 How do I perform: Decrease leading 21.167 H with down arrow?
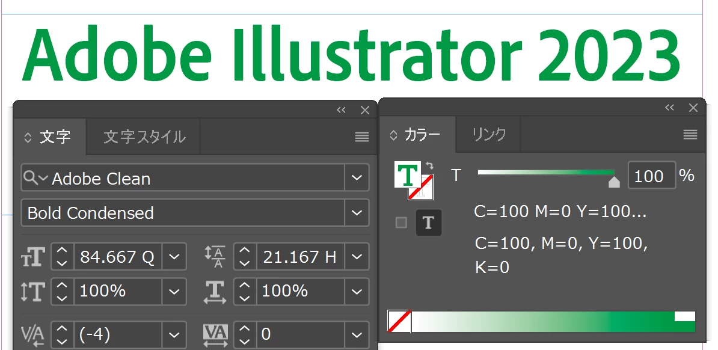click(245, 263)
